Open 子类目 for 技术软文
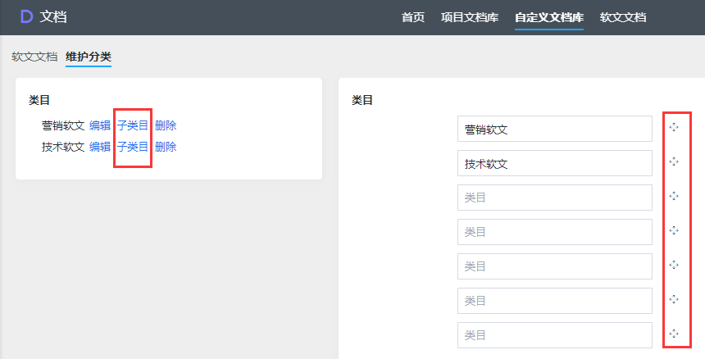705x359 pixels. pos(133,147)
